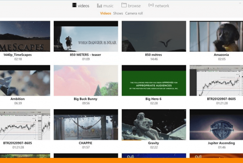Click the 09:56 duration label

86,103
